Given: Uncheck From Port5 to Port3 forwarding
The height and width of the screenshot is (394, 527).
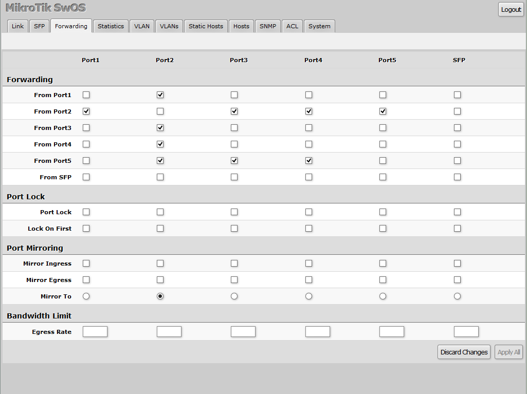Looking at the screenshot, I should click(x=234, y=161).
